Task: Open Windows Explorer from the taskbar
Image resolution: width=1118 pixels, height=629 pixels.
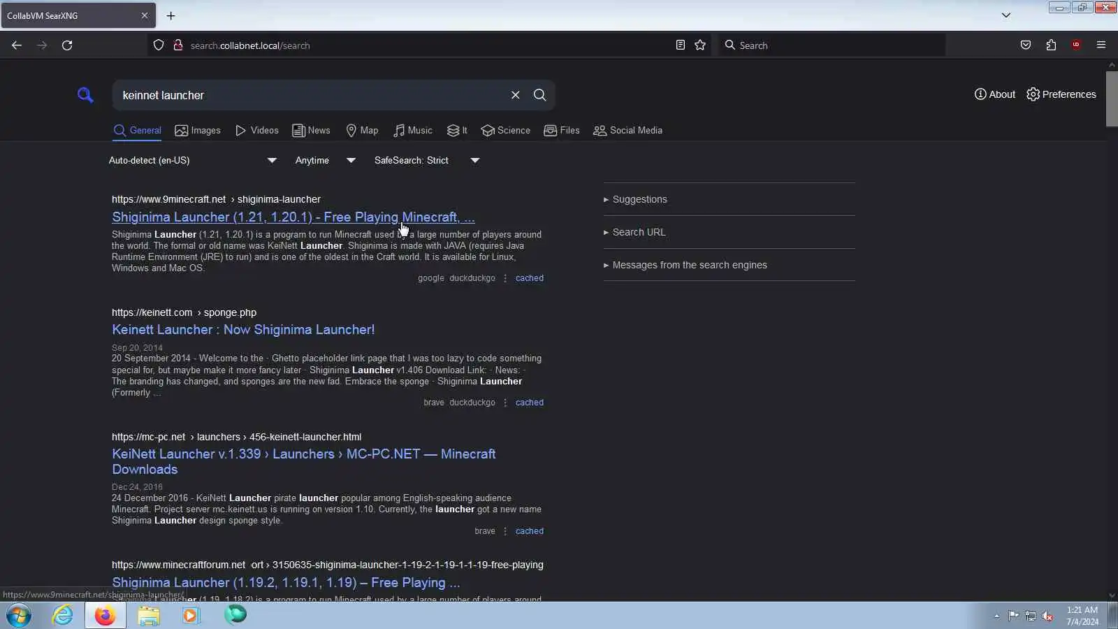Action: (149, 616)
